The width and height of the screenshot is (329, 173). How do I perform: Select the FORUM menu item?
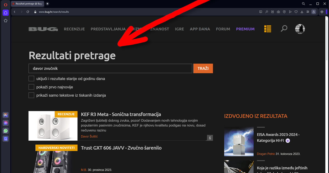pos(223,29)
